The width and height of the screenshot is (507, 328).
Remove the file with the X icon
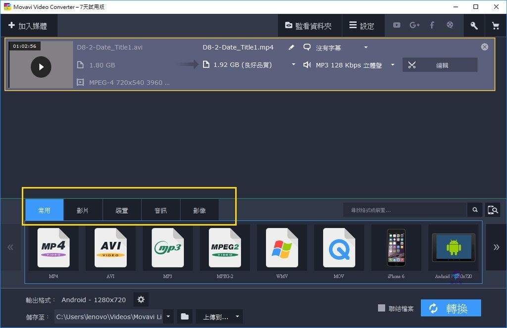tap(484, 47)
